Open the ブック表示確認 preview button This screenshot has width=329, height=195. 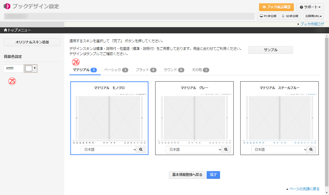coord(276,7)
